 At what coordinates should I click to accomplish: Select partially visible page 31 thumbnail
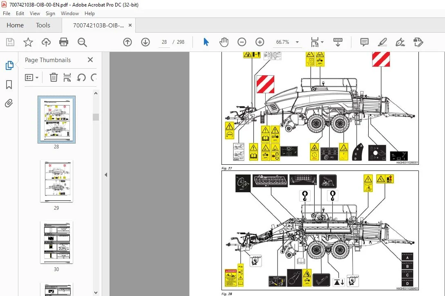pyautogui.click(x=56, y=289)
